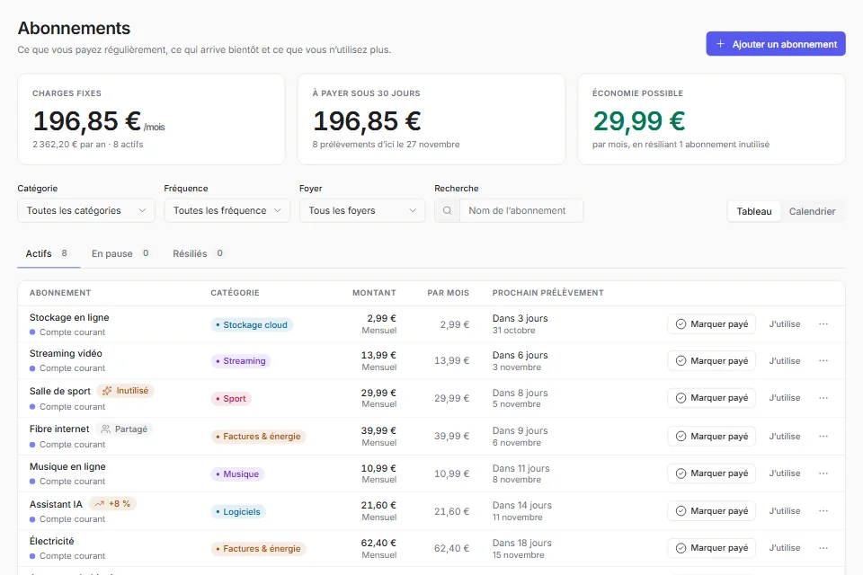863x575 pixels.
Task: Click the search magnifier icon
Action: pos(447,211)
